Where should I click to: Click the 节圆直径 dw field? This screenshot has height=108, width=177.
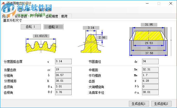click(x=150, y=61)
